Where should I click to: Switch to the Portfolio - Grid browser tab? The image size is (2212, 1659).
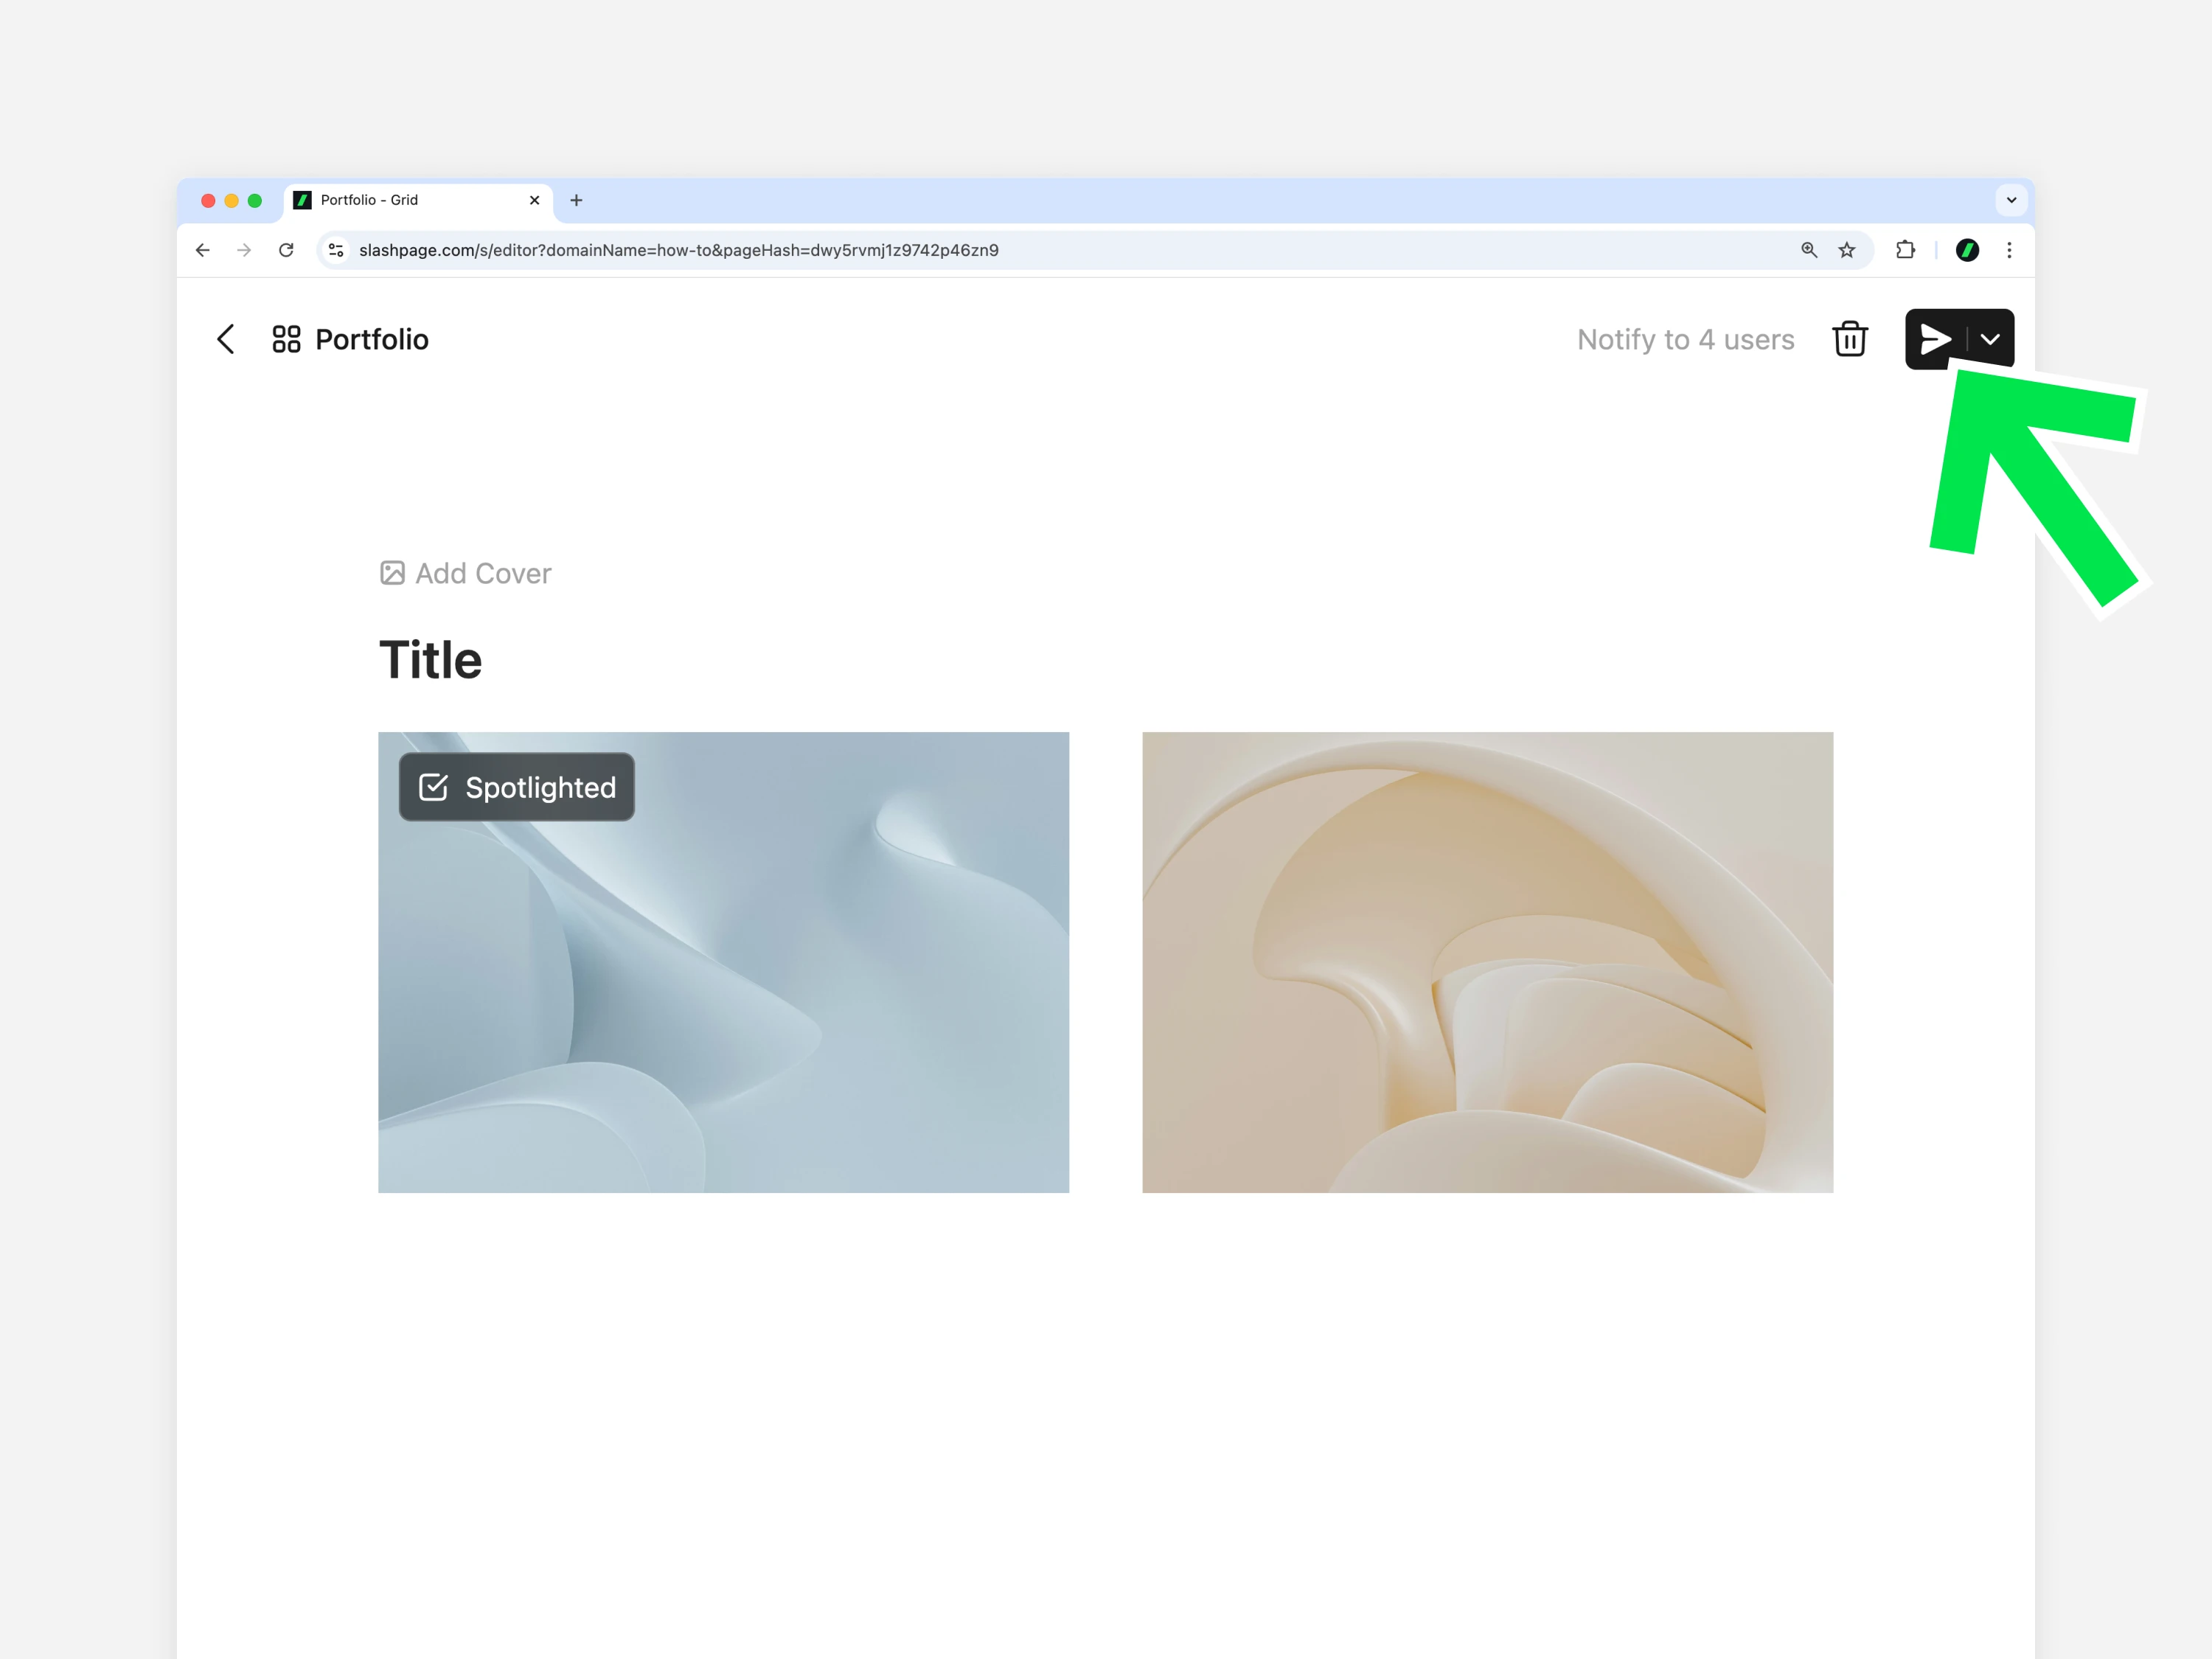point(418,200)
